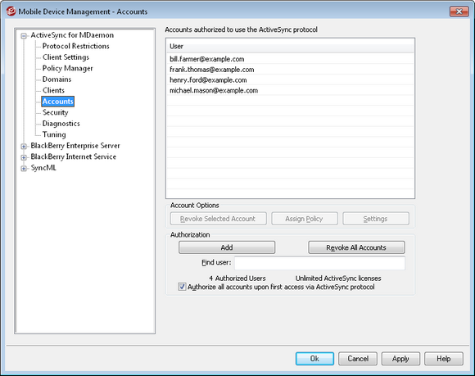Screen dimensions: 475x376
Task: Toggle Authorize all accounts upon first access checkbox
Action: pyautogui.click(x=182, y=287)
